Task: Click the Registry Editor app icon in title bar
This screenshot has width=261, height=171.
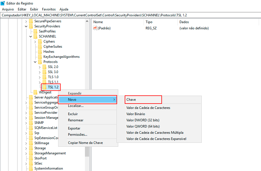Action: (3, 3)
